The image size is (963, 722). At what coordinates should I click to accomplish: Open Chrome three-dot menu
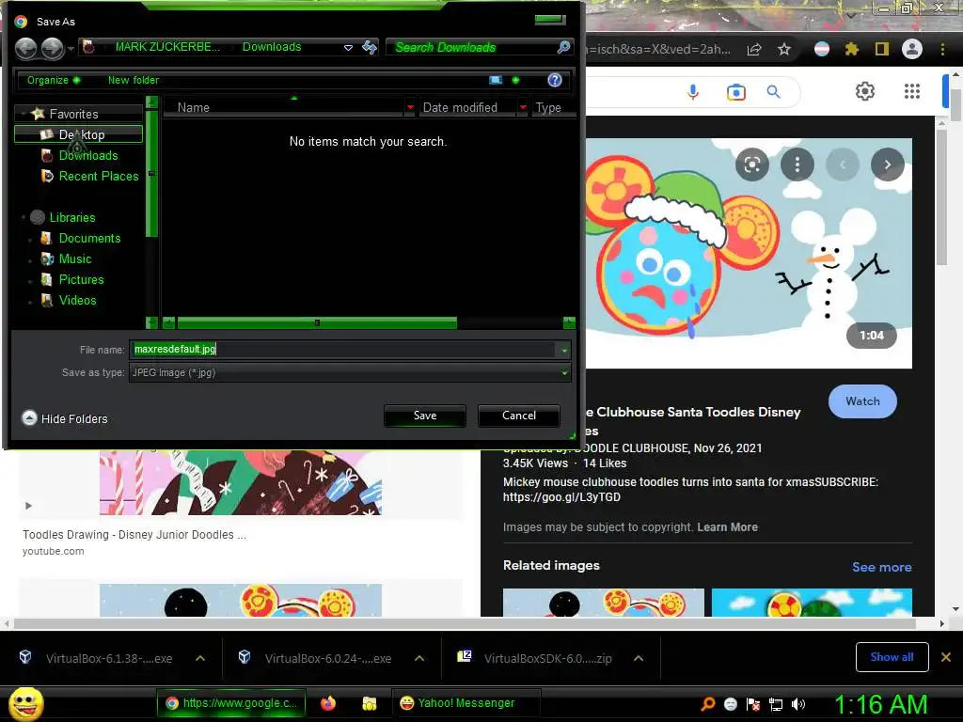(x=942, y=49)
